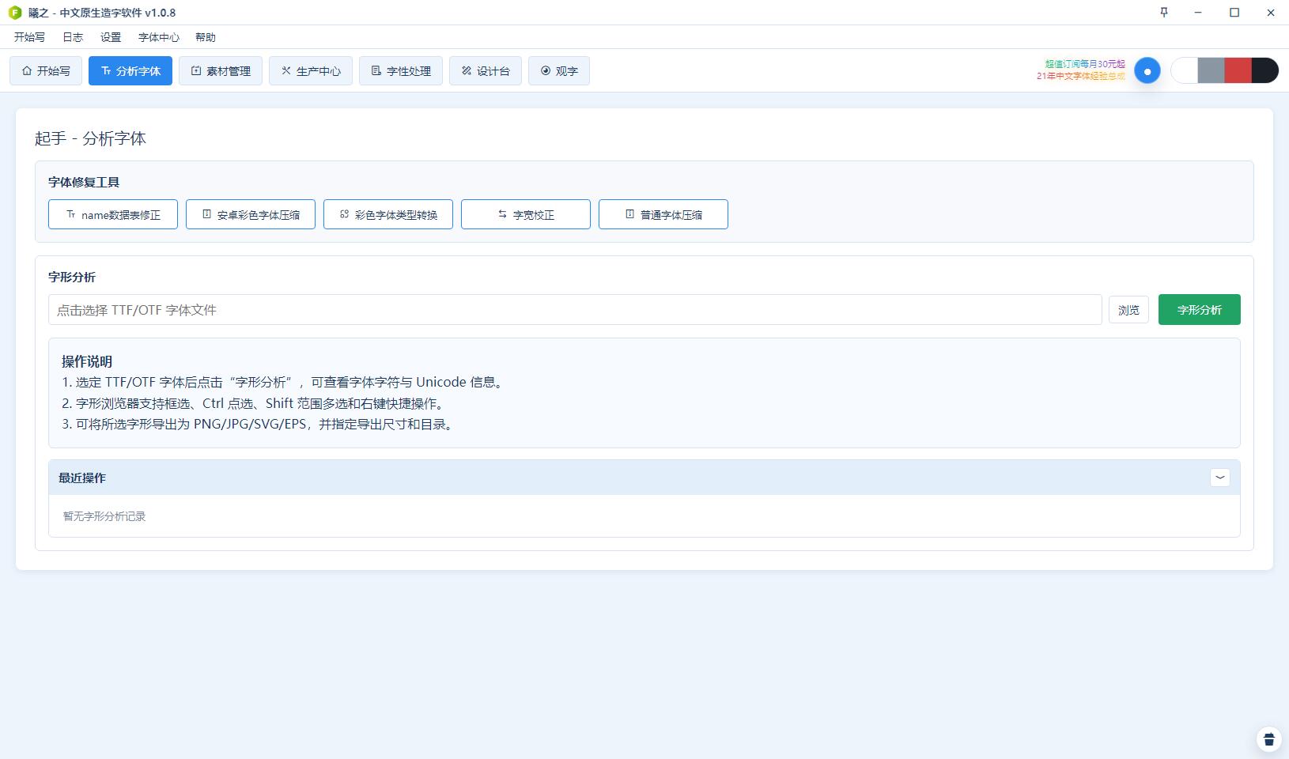1289x759 pixels.
Task: Open the 生产中心 toolbar section
Action: (x=311, y=71)
